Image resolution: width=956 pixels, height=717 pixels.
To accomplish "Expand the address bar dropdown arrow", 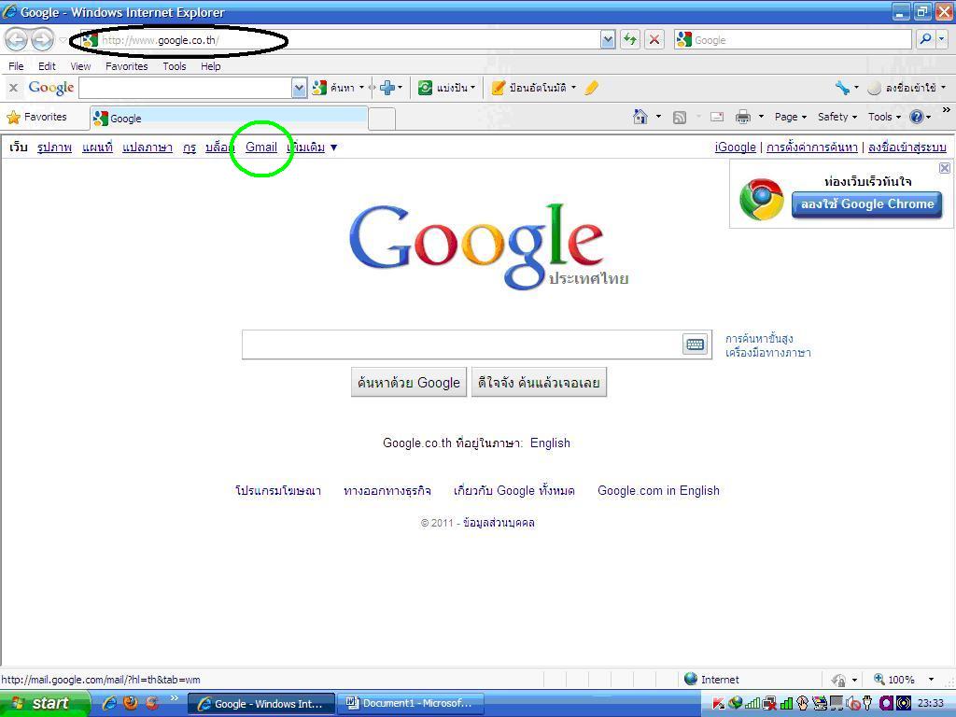I will click(x=608, y=40).
